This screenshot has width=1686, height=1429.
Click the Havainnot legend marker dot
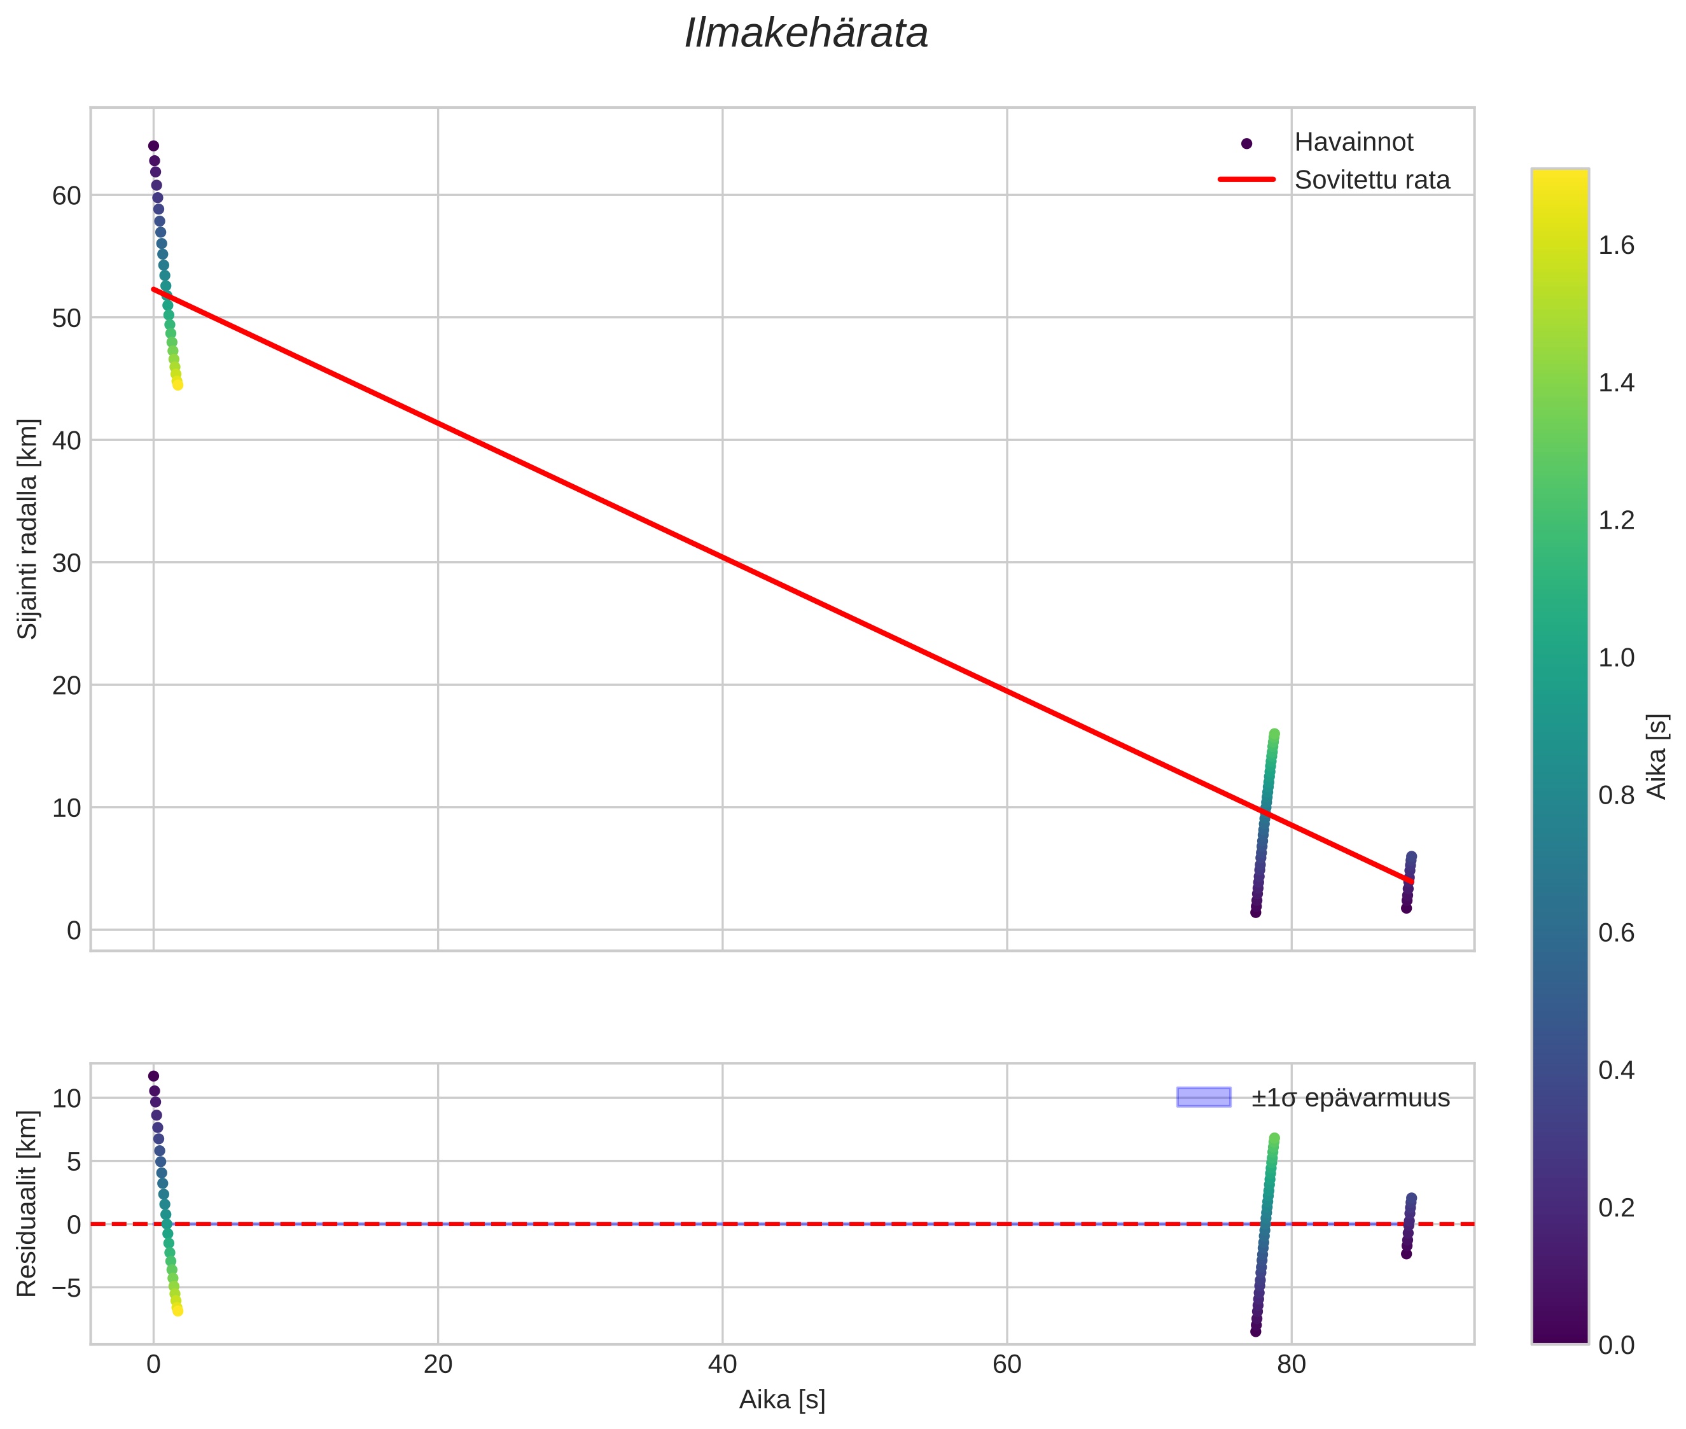click(1246, 143)
